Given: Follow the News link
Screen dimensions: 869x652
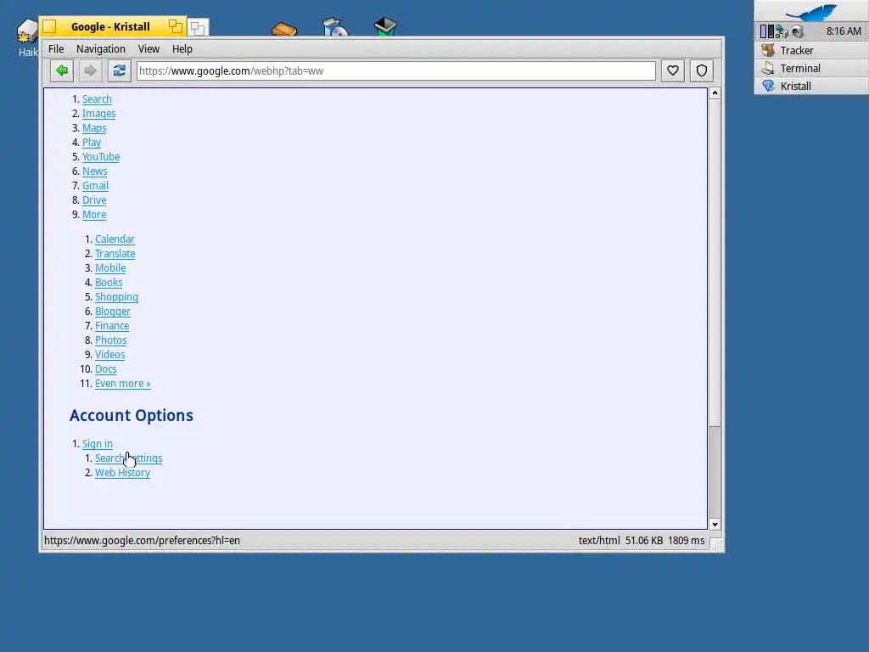Looking at the screenshot, I should 95,171.
